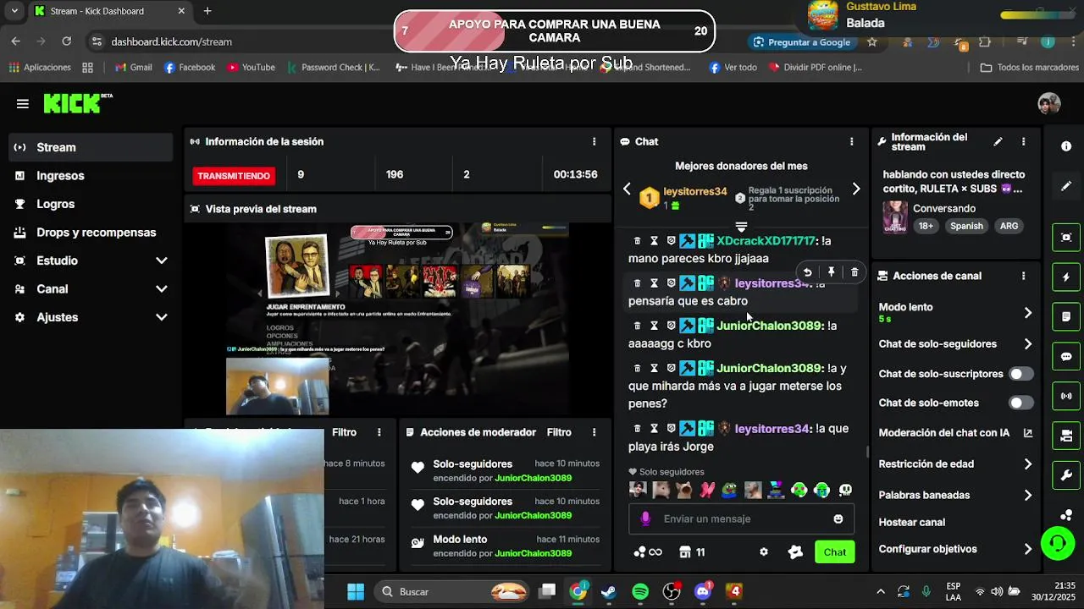The image size is (1084, 609).
Task: Open a new browser tab
Action: (x=207, y=11)
